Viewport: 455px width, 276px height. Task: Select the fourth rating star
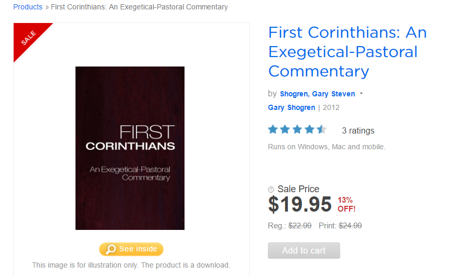click(x=309, y=130)
